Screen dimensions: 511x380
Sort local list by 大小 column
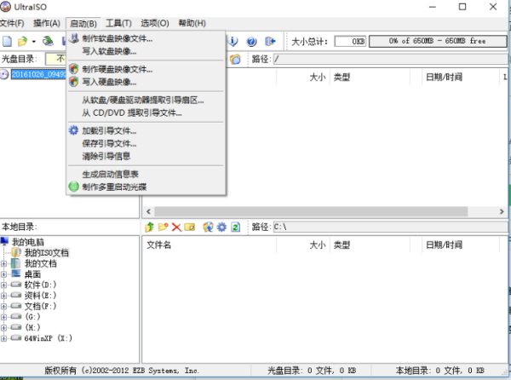pyautogui.click(x=303, y=245)
